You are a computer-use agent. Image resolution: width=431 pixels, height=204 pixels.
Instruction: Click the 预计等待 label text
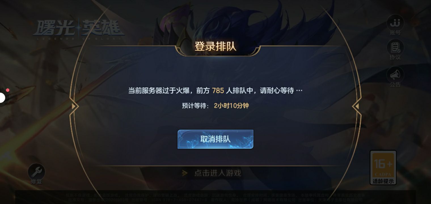click(x=195, y=106)
